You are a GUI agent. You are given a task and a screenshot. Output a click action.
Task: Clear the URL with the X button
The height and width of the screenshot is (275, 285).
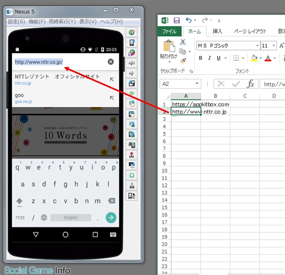click(110, 62)
